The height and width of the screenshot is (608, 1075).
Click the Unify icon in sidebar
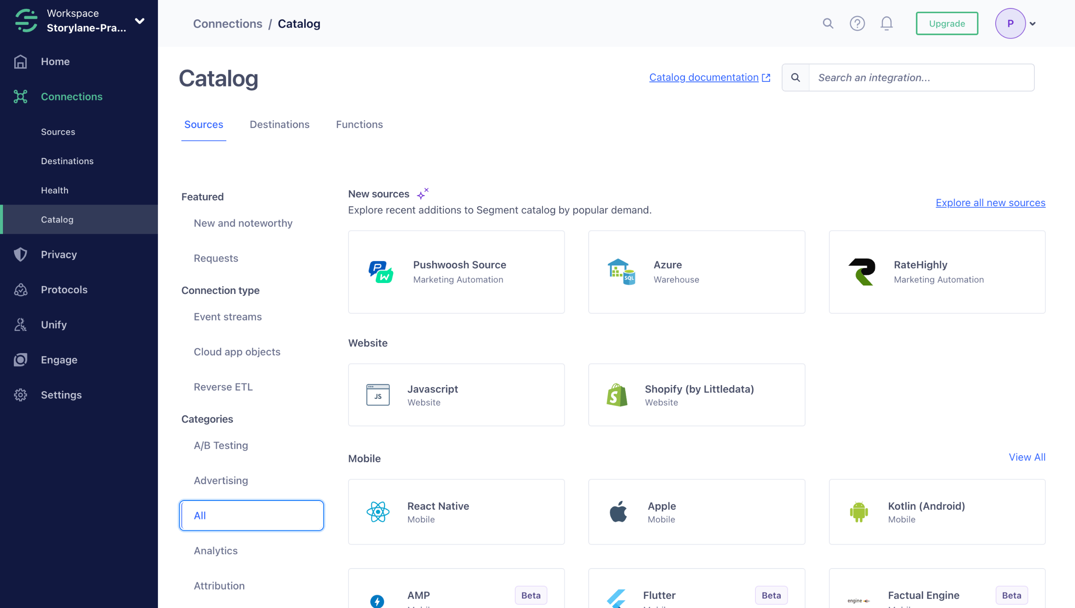tap(21, 325)
